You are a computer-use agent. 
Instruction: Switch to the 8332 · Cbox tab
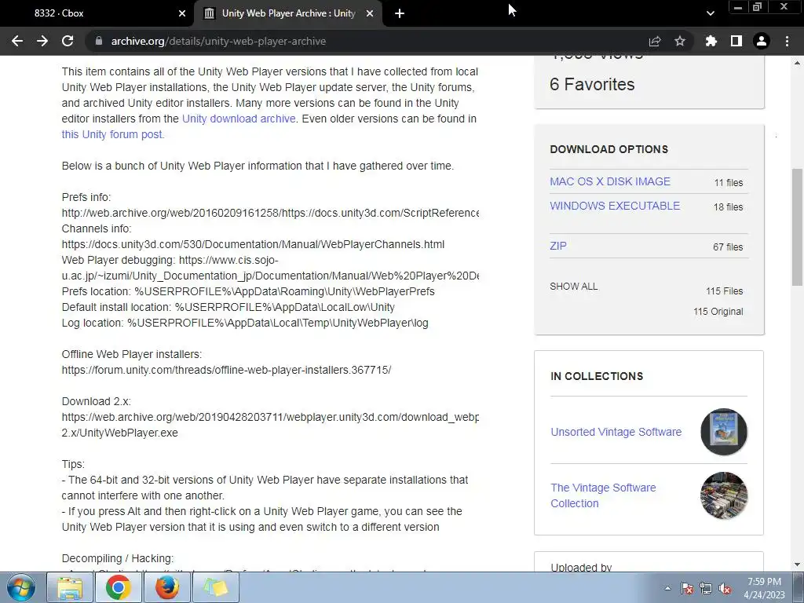click(x=97, y=13)
